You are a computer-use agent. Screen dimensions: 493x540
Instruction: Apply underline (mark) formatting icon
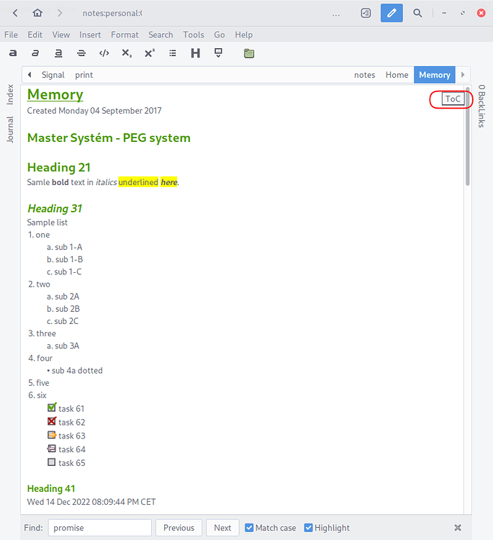point(58,53)
